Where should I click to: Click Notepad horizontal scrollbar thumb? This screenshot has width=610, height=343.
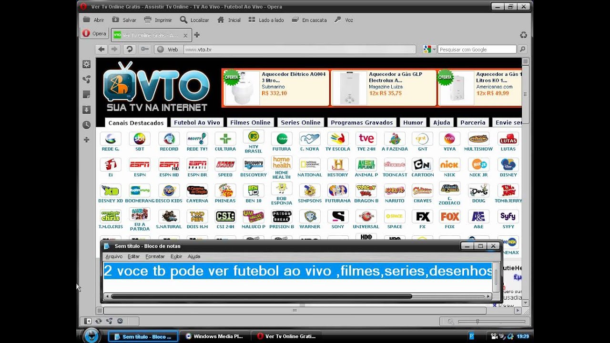point(261,296)
